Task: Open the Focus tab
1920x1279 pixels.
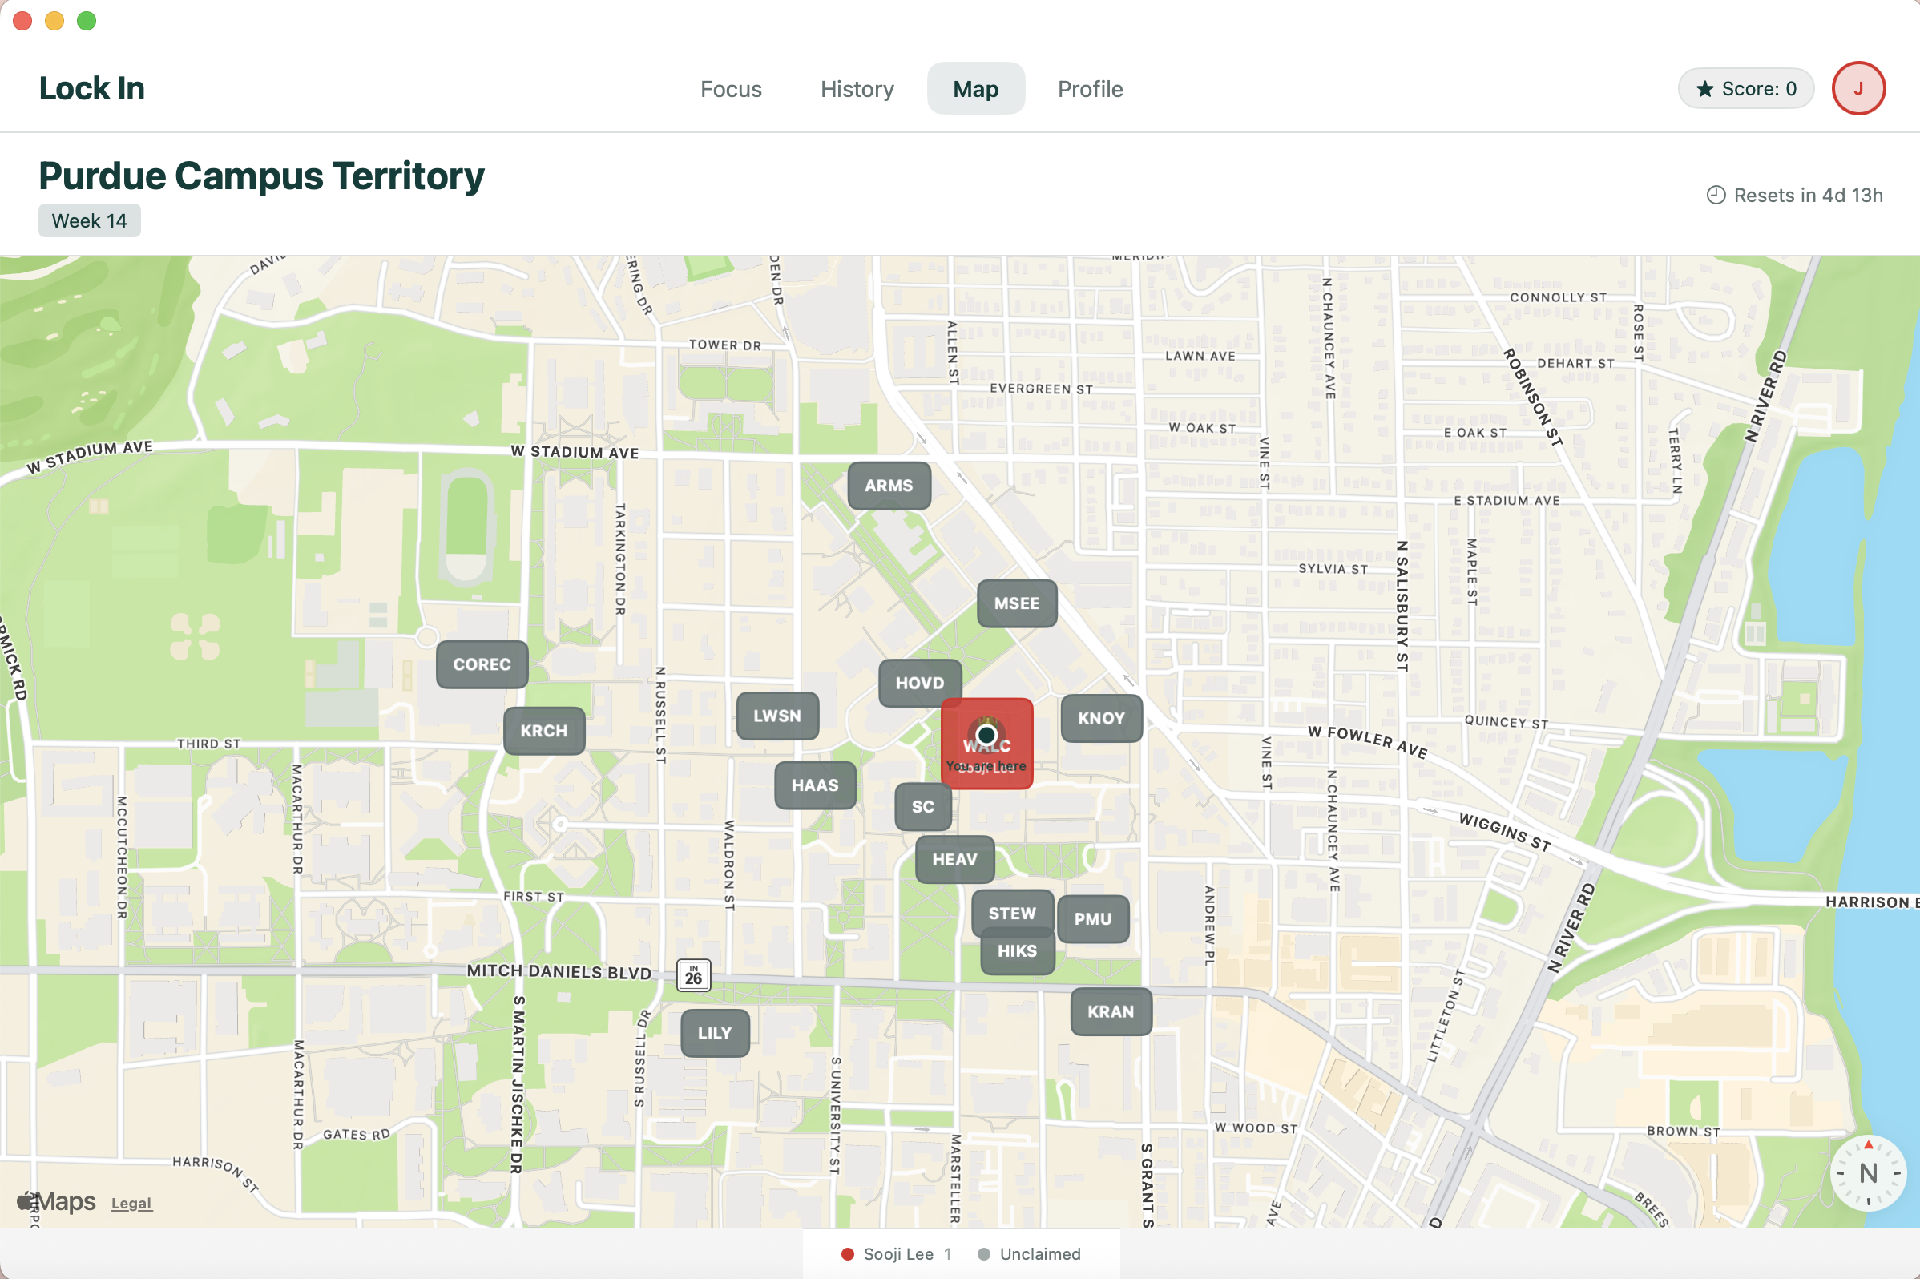Action: click(731, 89)
